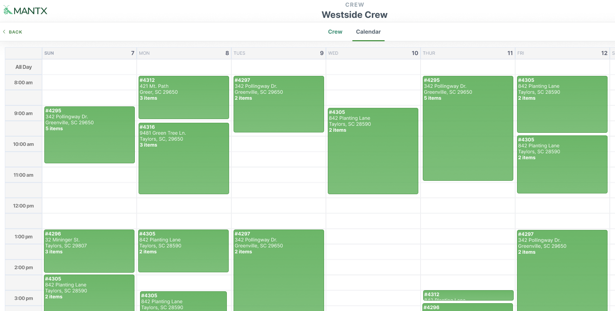This screenshot has width=615, height=311.
Task: Go back using the BACK link
Action: [x=13, y=32]
